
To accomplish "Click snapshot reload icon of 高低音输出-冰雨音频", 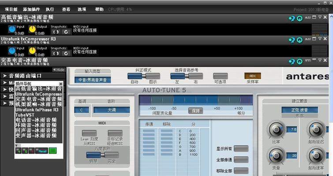I will click(x=66, y=32).
